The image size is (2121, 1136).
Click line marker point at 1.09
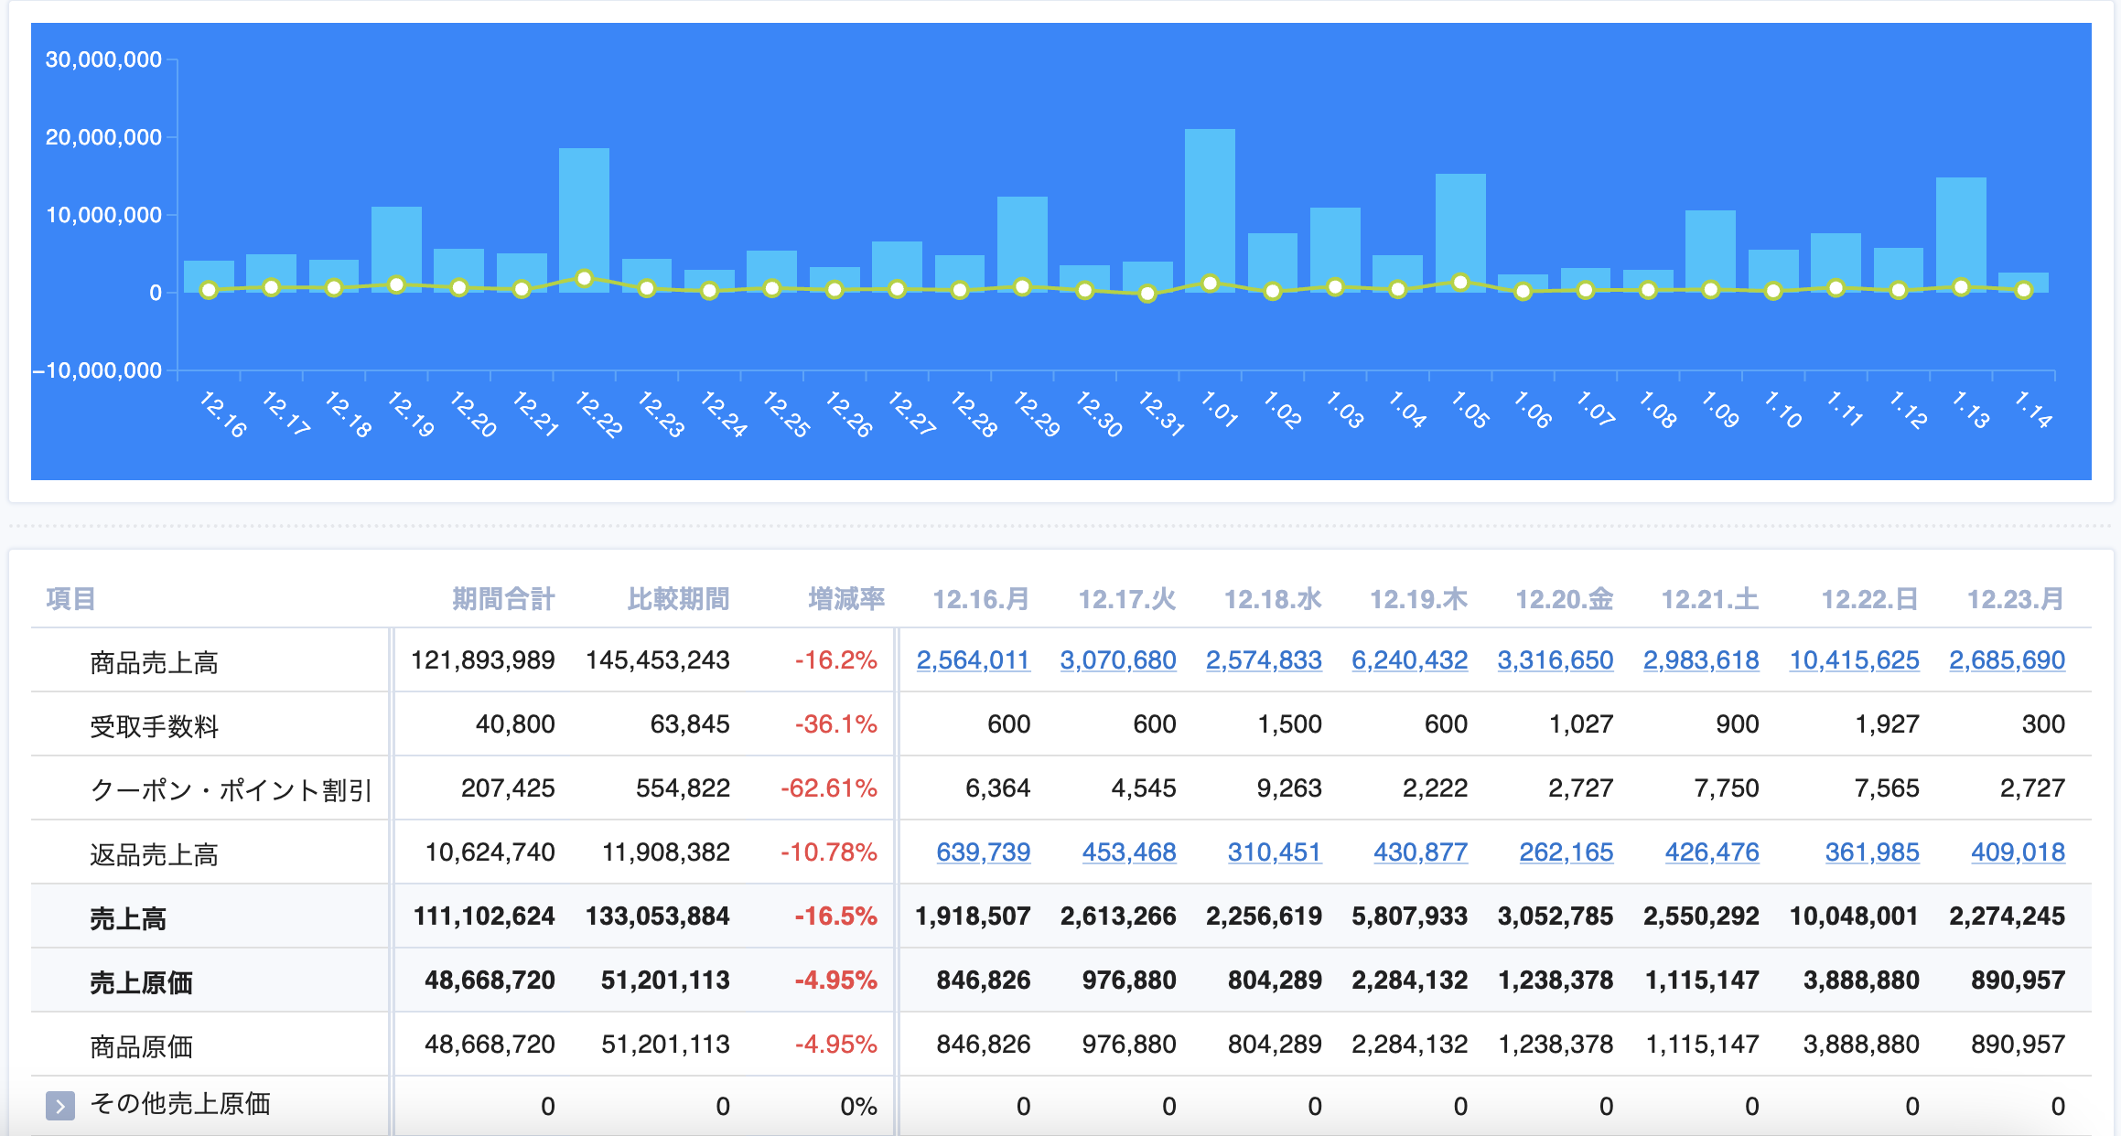[x=1711, y=290]
